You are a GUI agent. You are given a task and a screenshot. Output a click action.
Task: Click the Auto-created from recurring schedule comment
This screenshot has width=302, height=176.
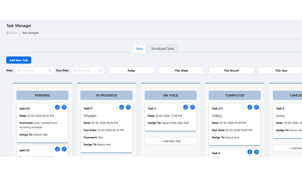[38, 125]
